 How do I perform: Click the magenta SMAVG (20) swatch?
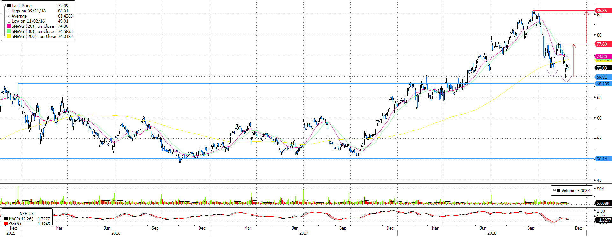click(9, 26)
